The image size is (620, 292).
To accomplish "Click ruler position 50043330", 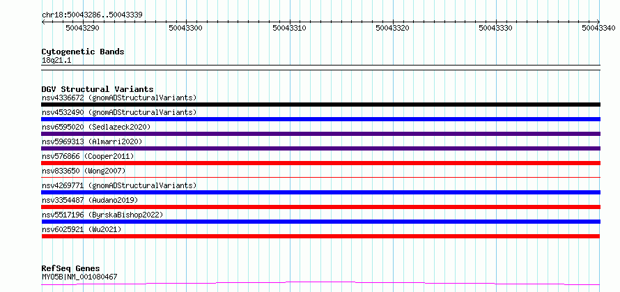I will (x=495, y=28).
